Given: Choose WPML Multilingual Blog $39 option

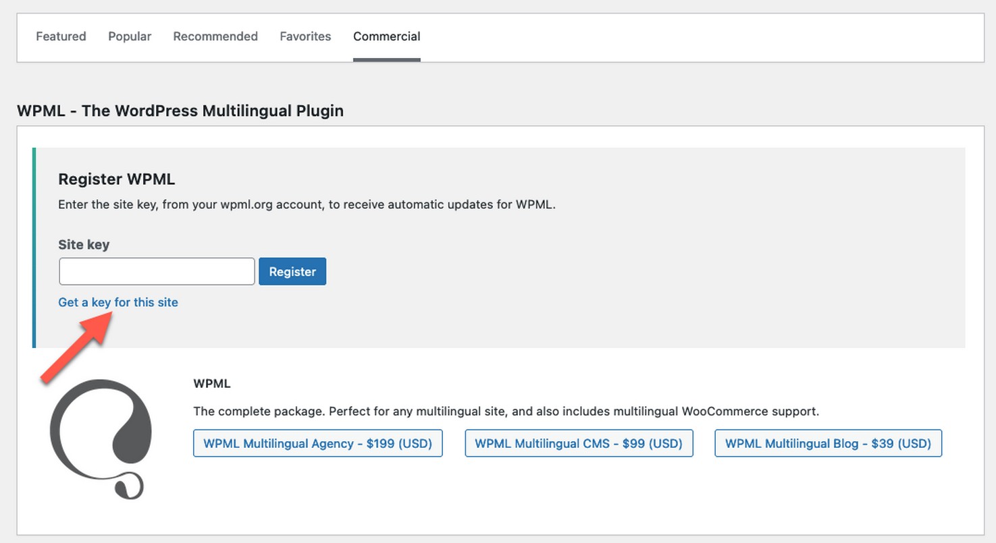Looking at the screenshot, I should [828, 443].
